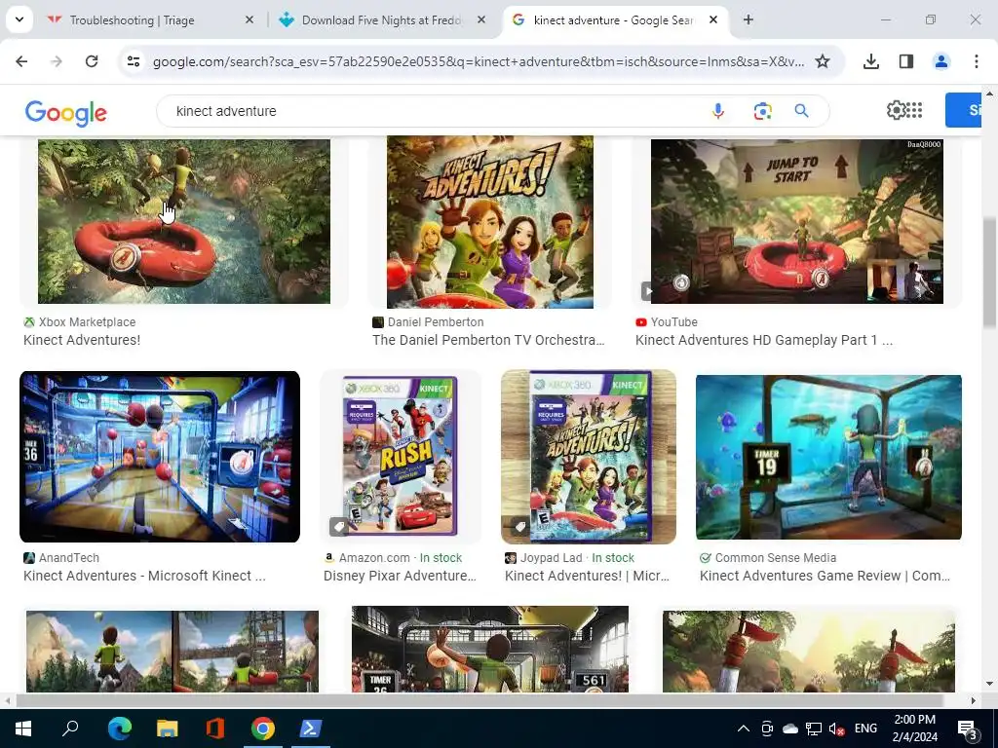Viewport: 998px width, 748px height.
Task: Open Kinect Adventures HD Gameplay Part 1 link
Action: pos(764,340)
